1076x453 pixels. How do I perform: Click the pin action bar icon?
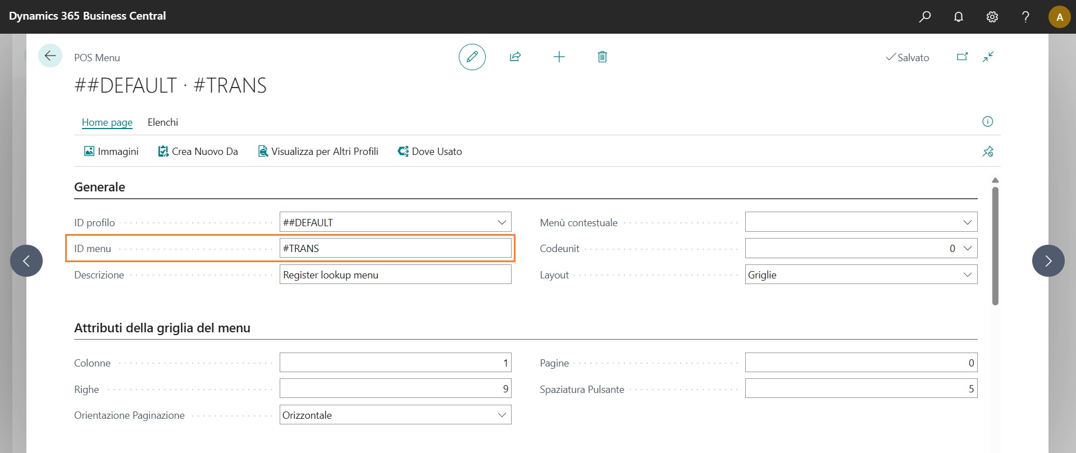pyautogui.click(x=987, y=152)
